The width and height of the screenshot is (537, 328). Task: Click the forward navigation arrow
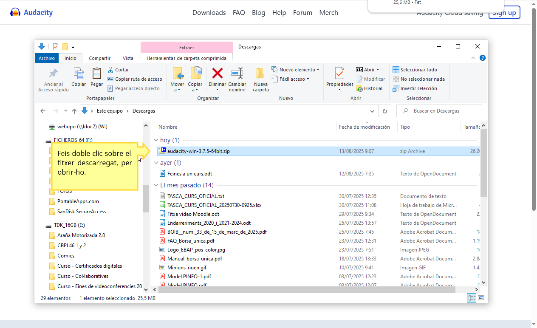point(55,111)
